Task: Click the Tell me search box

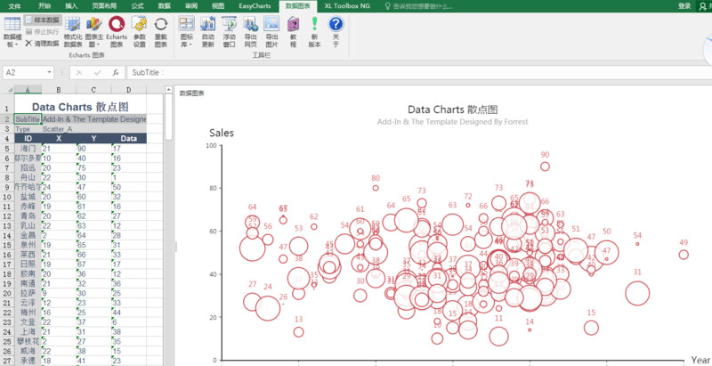Action: 418,6
